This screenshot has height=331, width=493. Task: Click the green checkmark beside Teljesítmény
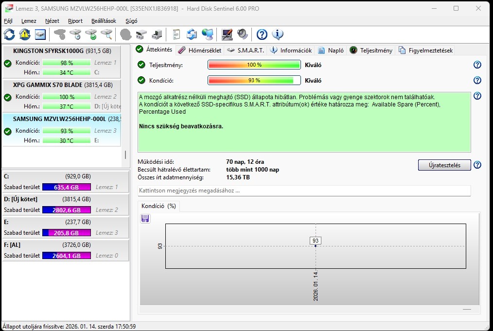tap(141, 64)
